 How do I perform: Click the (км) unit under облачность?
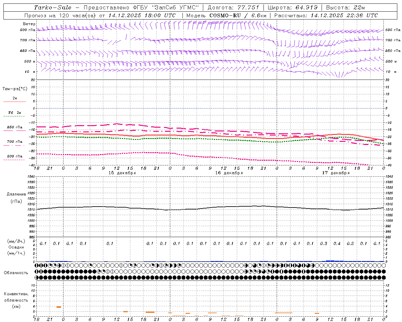[x=16, y=306]
